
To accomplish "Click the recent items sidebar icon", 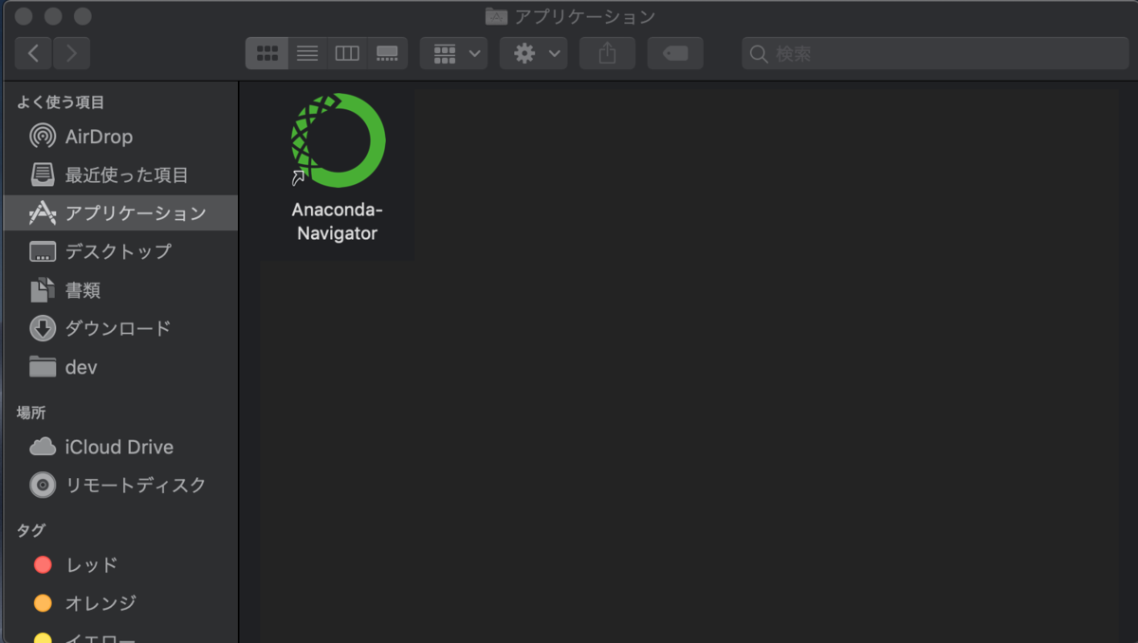I will click(x=43, y=175).
